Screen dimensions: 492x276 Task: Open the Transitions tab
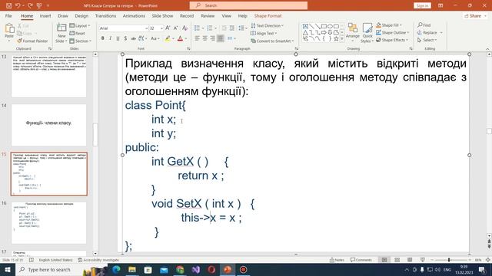[105, 15]
